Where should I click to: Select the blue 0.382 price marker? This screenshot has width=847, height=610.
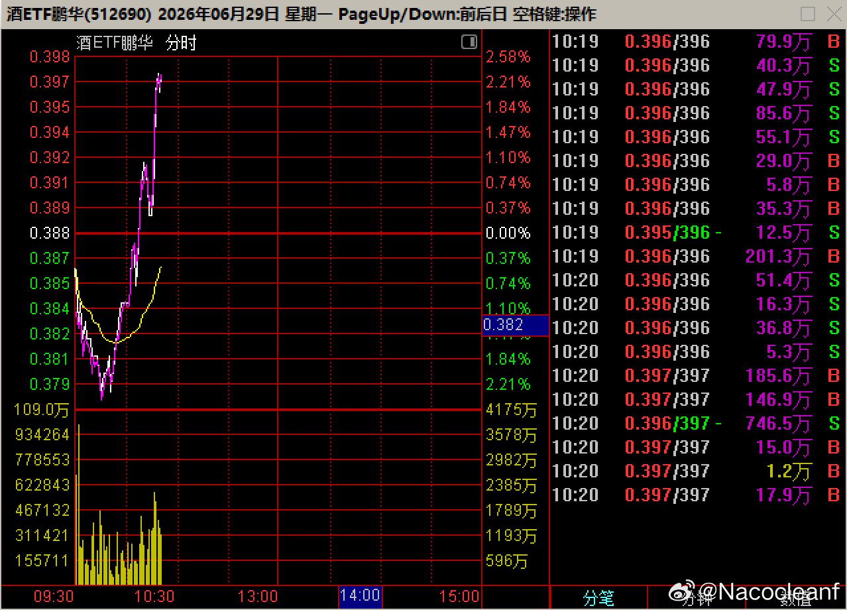pos(516,325)
